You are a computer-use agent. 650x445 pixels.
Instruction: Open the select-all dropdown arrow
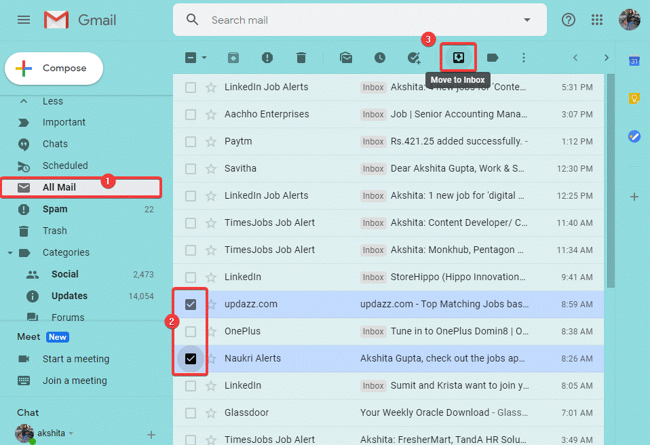coord(204,58)
